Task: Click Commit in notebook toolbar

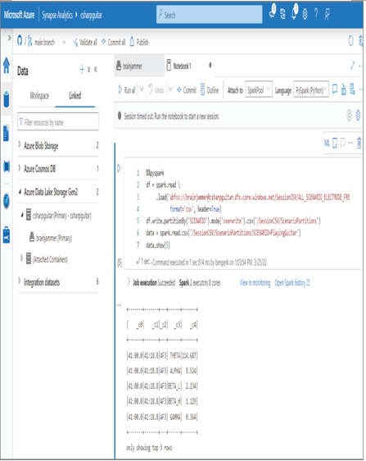Action: (187, 90)
